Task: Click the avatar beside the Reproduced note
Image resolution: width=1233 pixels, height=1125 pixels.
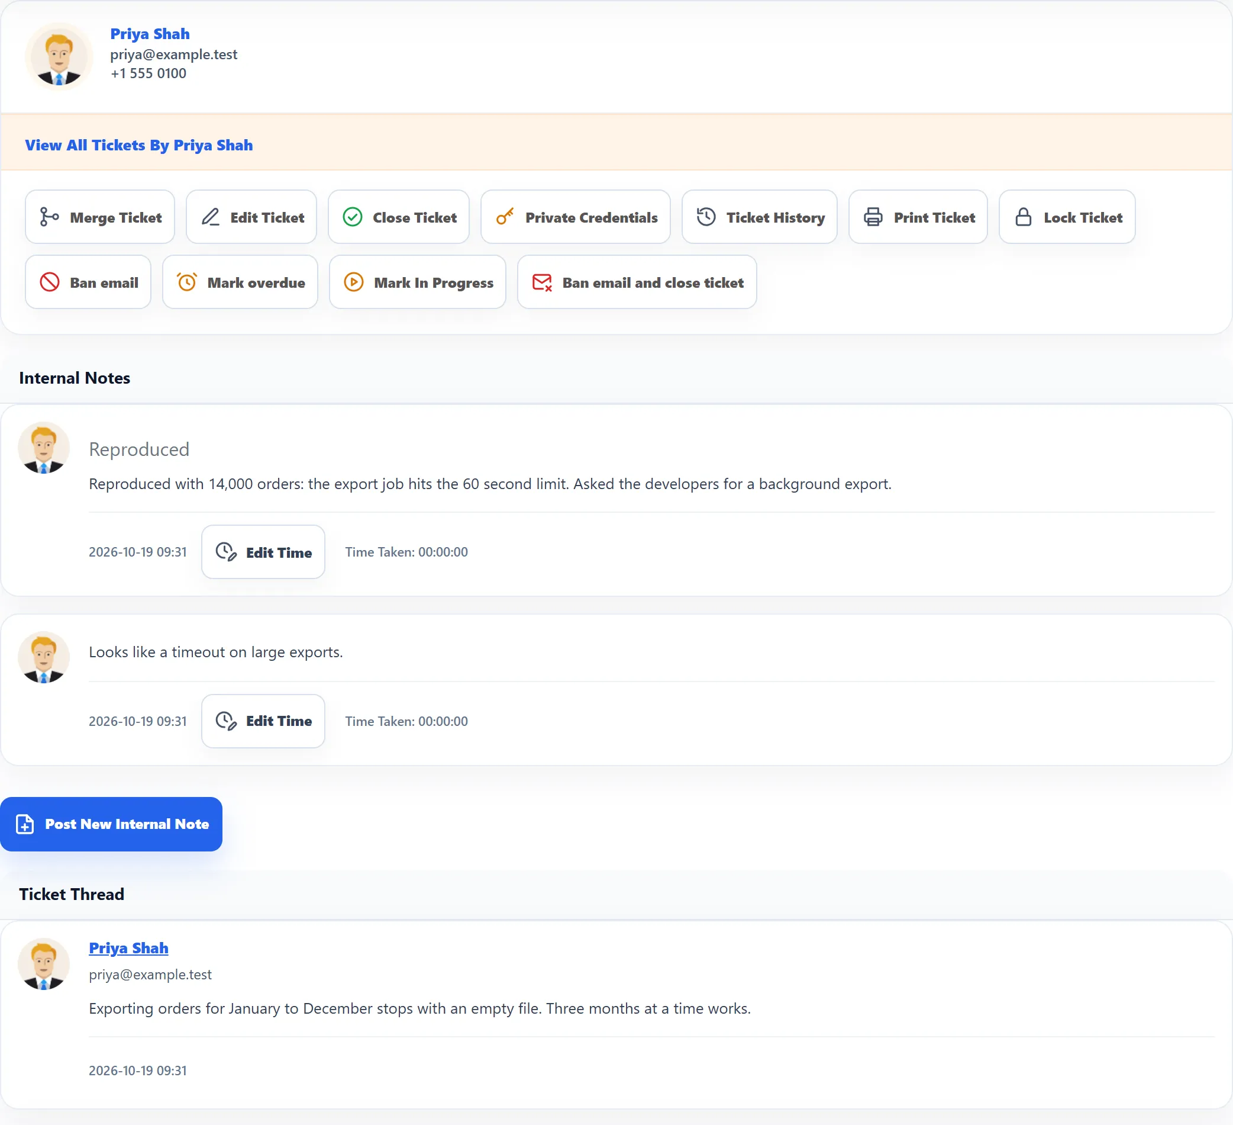Action: tap(43, 448)
